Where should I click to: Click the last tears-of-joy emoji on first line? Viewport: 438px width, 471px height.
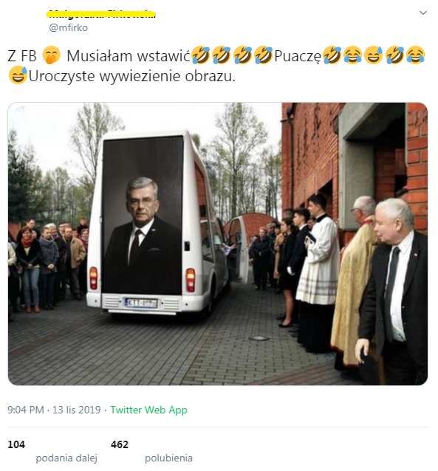click(x=415, y=55)
